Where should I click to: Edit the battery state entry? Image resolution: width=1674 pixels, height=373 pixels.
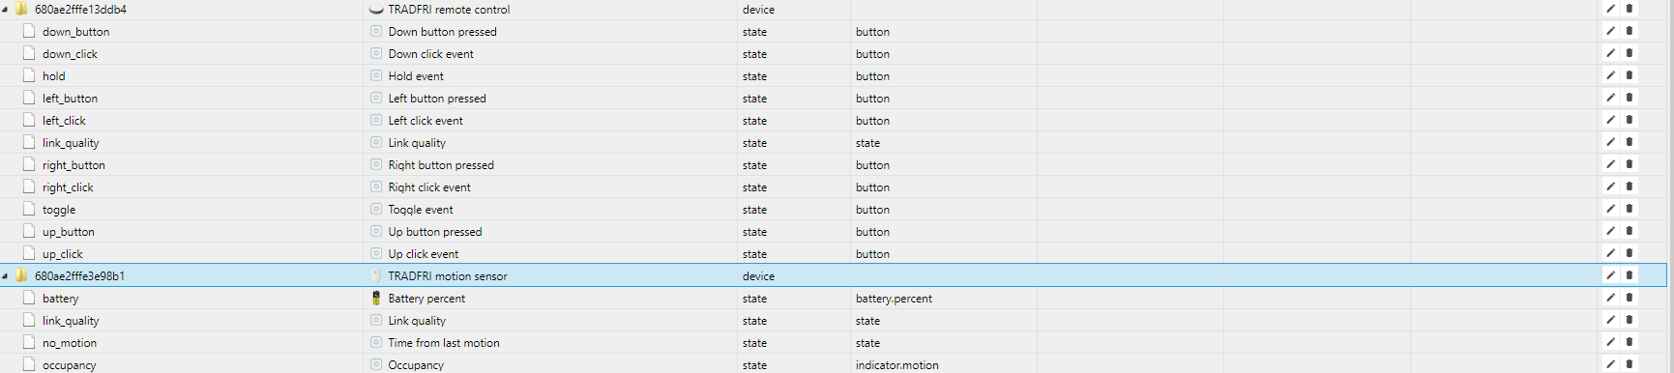pyautogui.click(x=1610, y=298)
